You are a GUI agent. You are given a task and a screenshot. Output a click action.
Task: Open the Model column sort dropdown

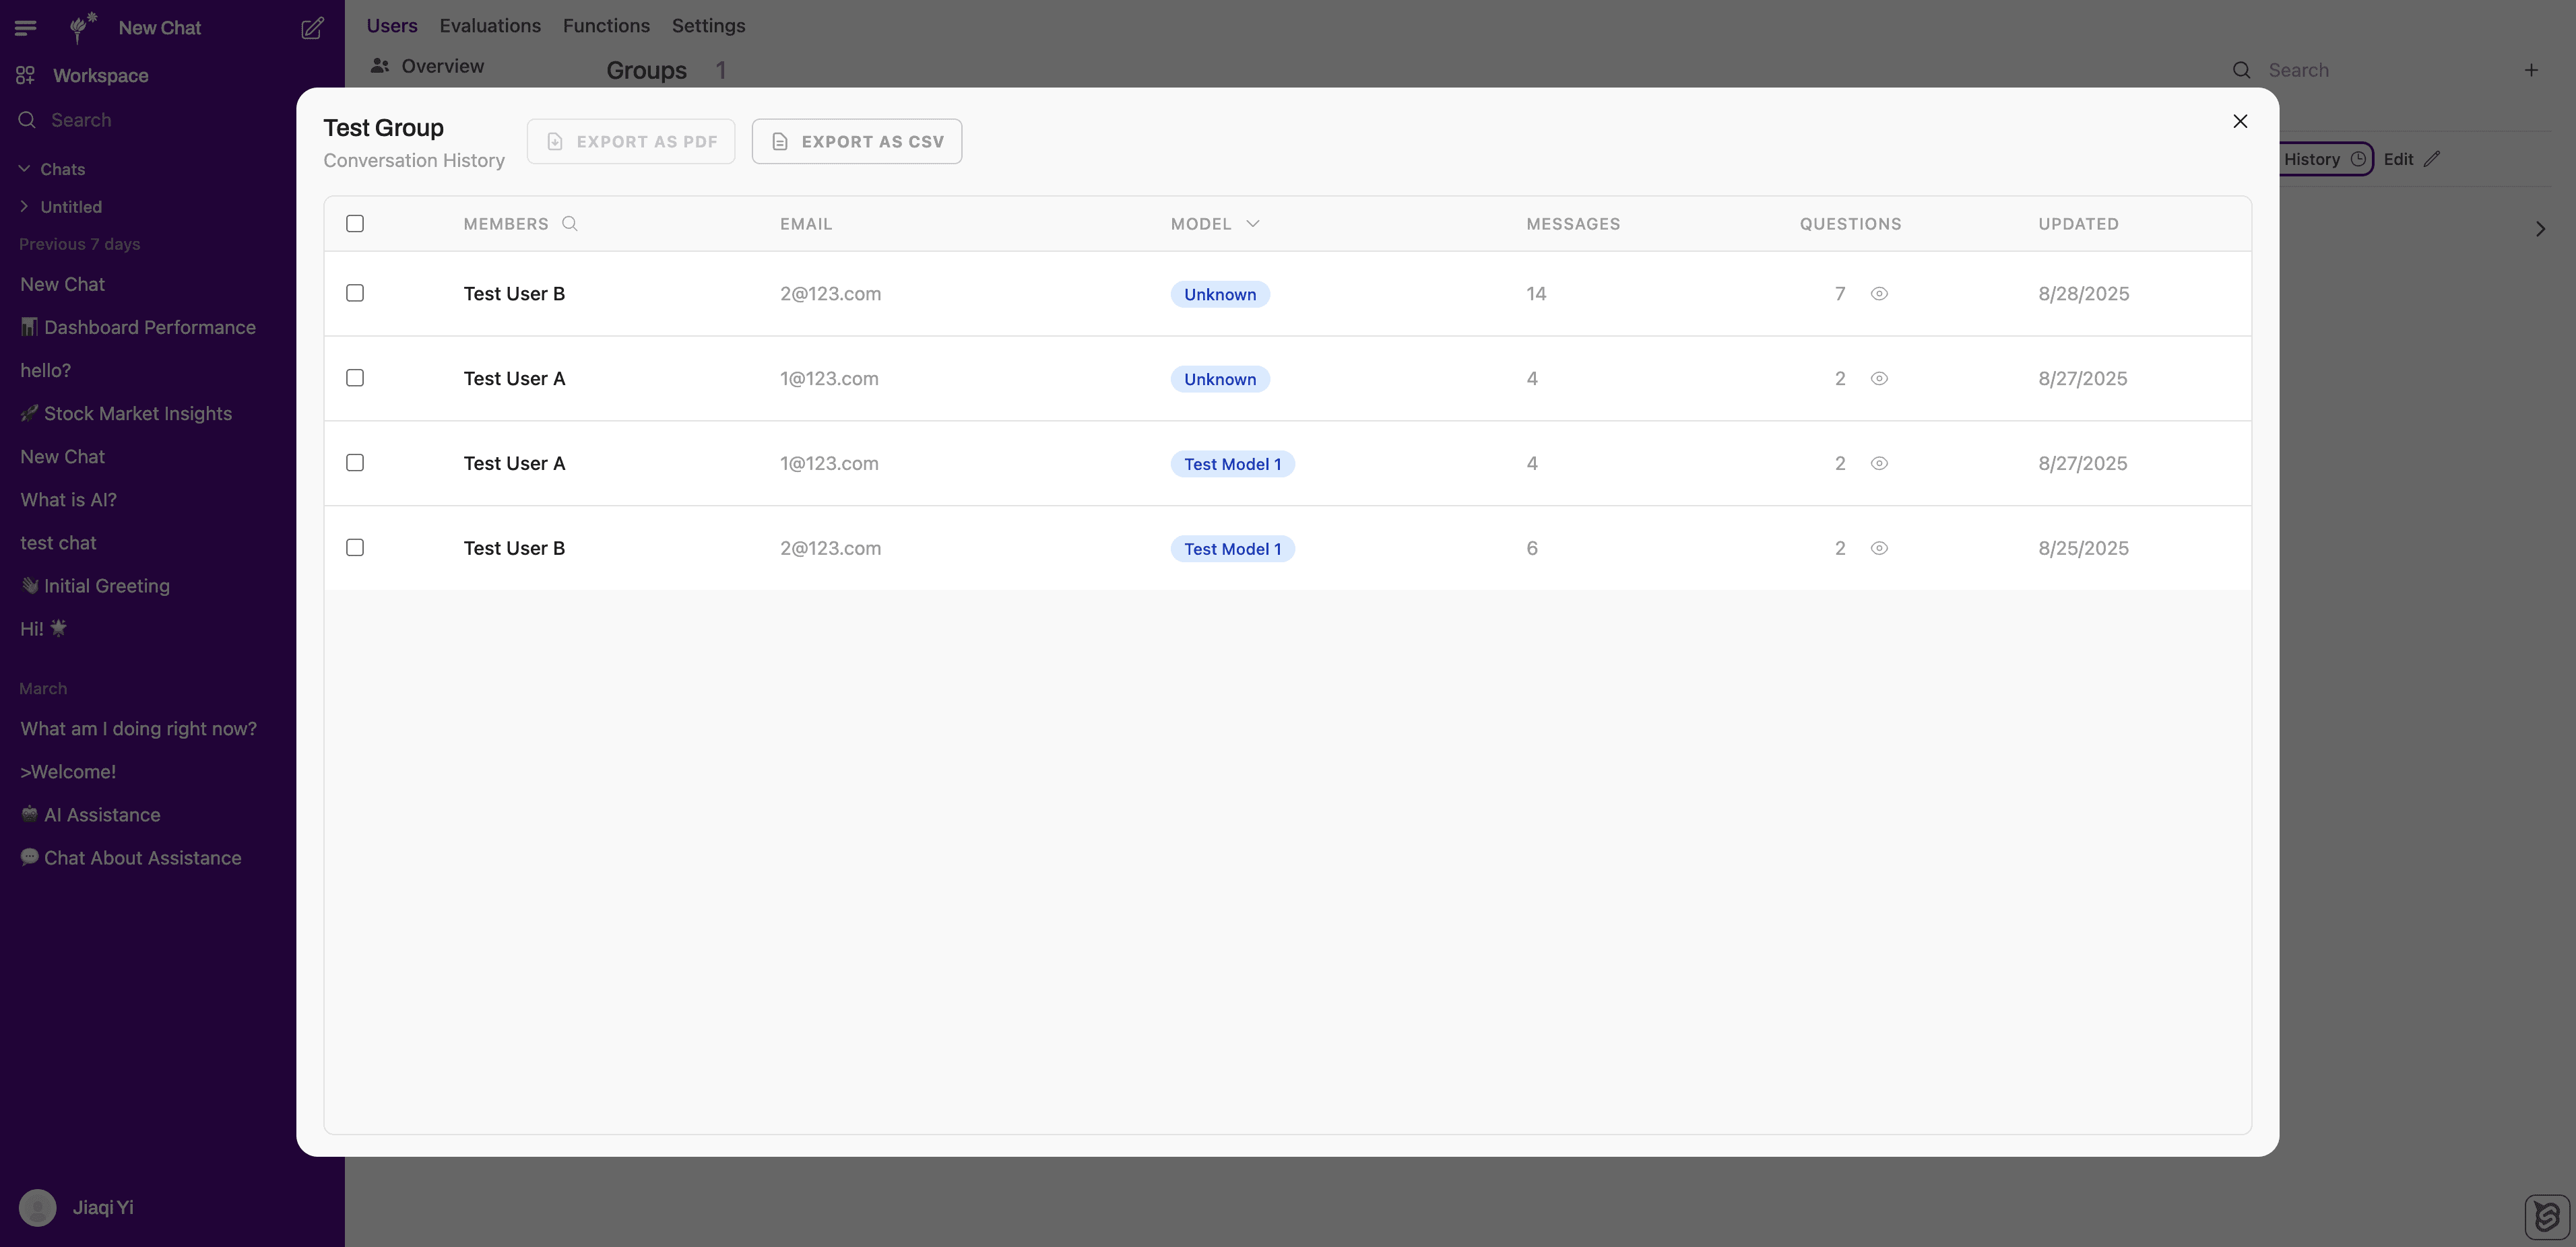click(1252, 224)
